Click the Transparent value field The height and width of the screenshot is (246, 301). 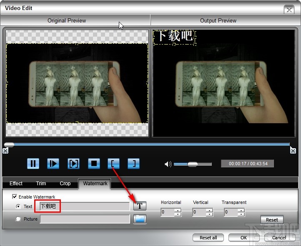pyautogui.click(x=231, y=212)
